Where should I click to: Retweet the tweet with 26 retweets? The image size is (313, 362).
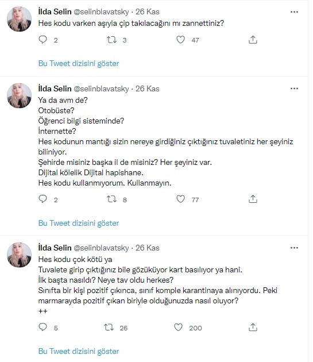pos(109,327)
